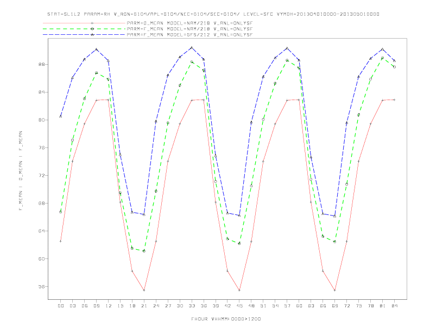The width and height of the screenshot is (430, 333).
Task: Click x-axis hour label 69
Action: point(335,306)
